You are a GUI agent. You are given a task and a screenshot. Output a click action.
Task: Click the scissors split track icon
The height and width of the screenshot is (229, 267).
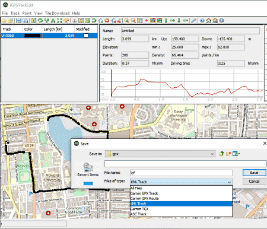(119, 21)
